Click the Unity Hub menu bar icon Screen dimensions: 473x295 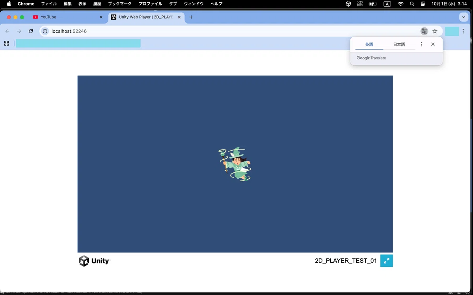[x=348, y=4]
